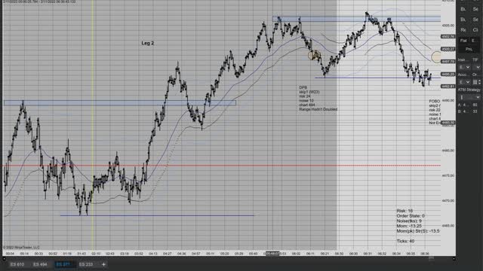Click the order quantity stepper arrows

(x=479, y=82)
